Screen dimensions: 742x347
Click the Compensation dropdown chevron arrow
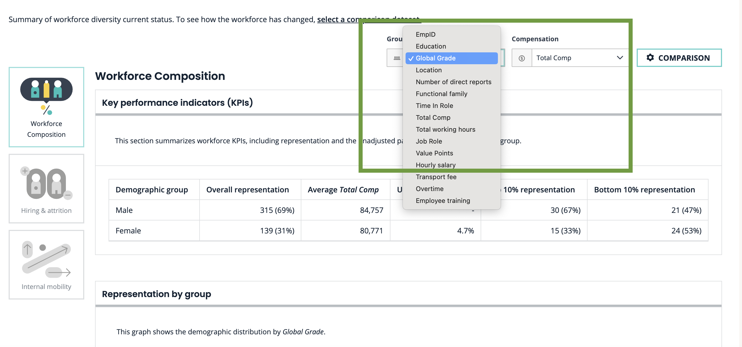pyautogui.click(x=620, y=58)
